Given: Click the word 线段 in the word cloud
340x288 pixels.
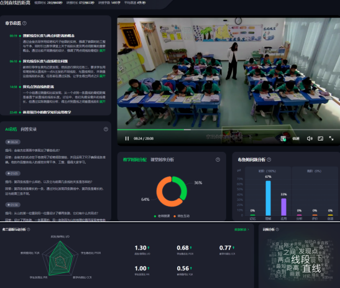Looking at the screenshot, I should coord(300,259).
